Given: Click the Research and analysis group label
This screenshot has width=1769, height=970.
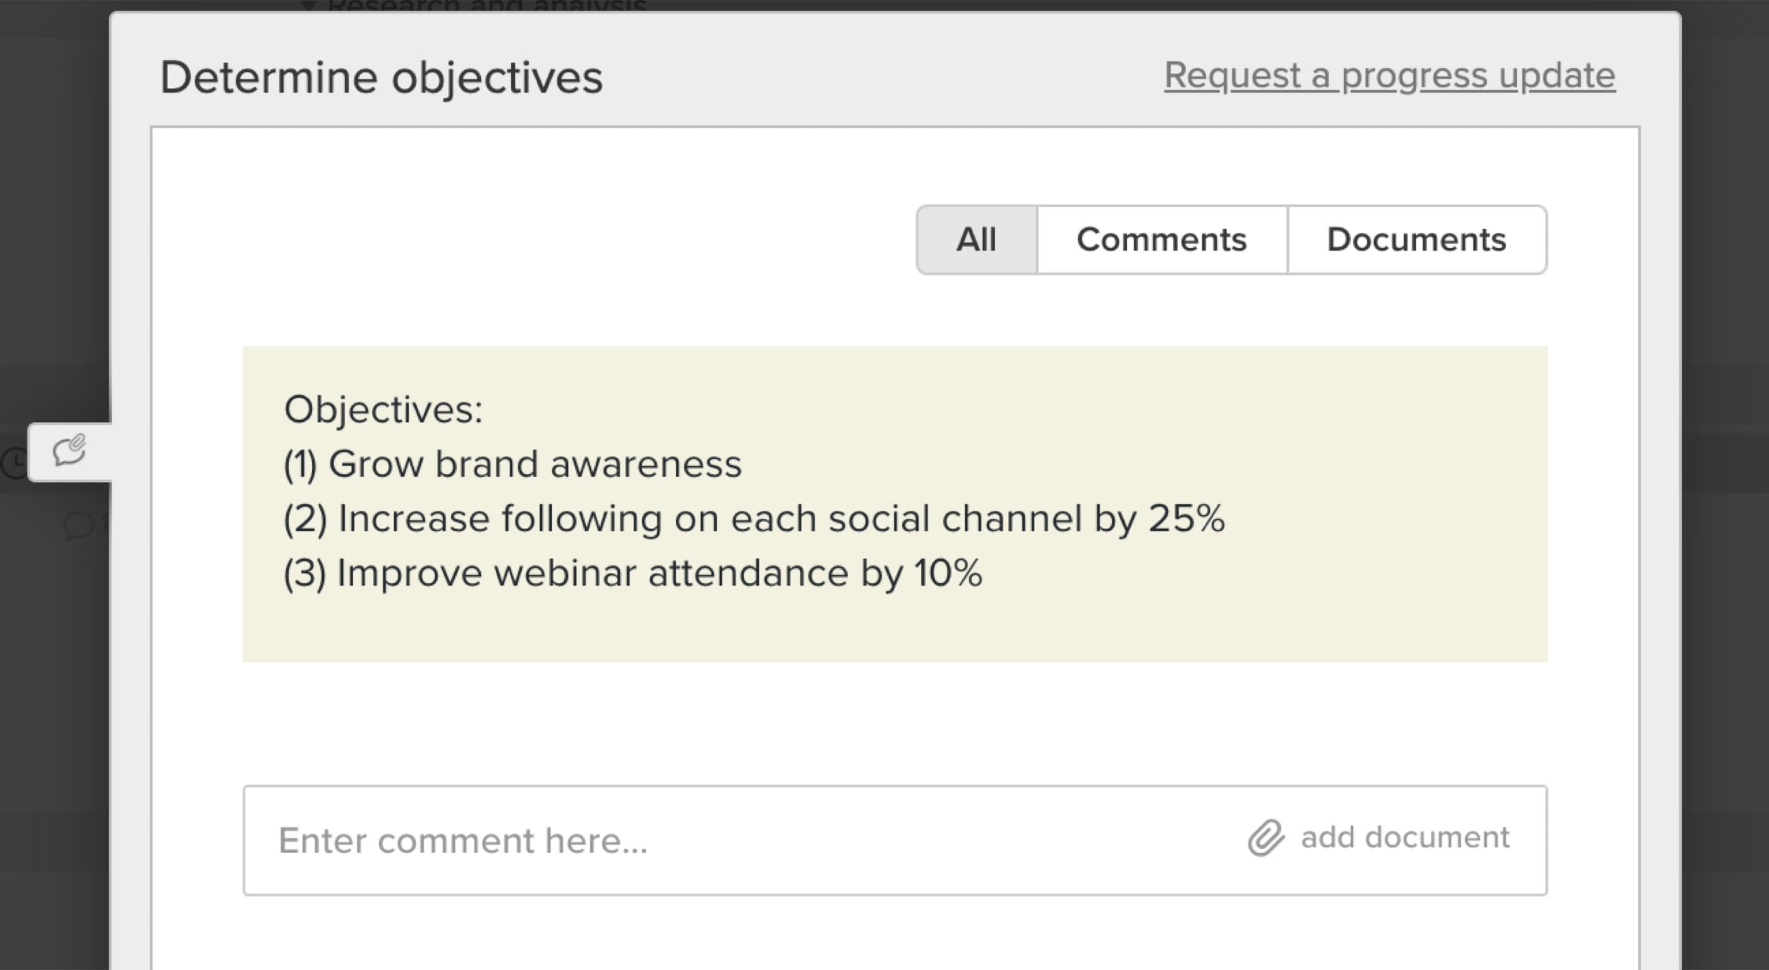Looking at the screenshot, I should (x=487, y=6).
